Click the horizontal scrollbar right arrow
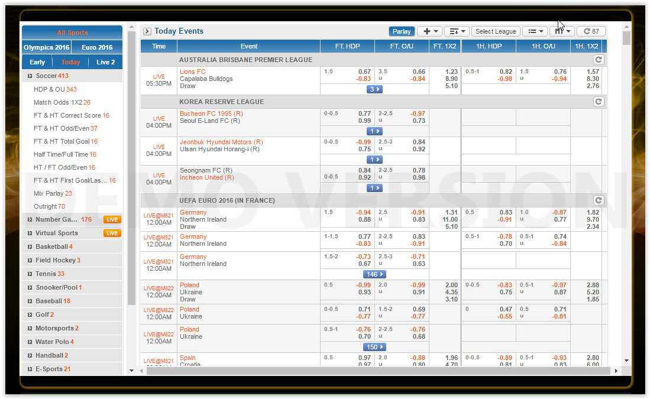650x399 pixels. point(616,371)
